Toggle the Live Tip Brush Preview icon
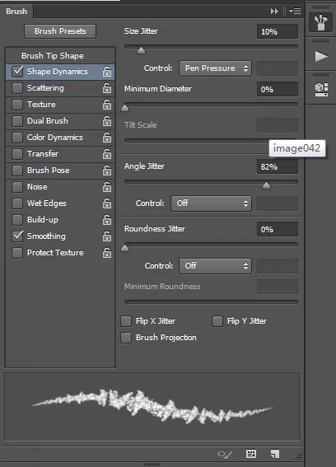 click(x=225, y=454)
